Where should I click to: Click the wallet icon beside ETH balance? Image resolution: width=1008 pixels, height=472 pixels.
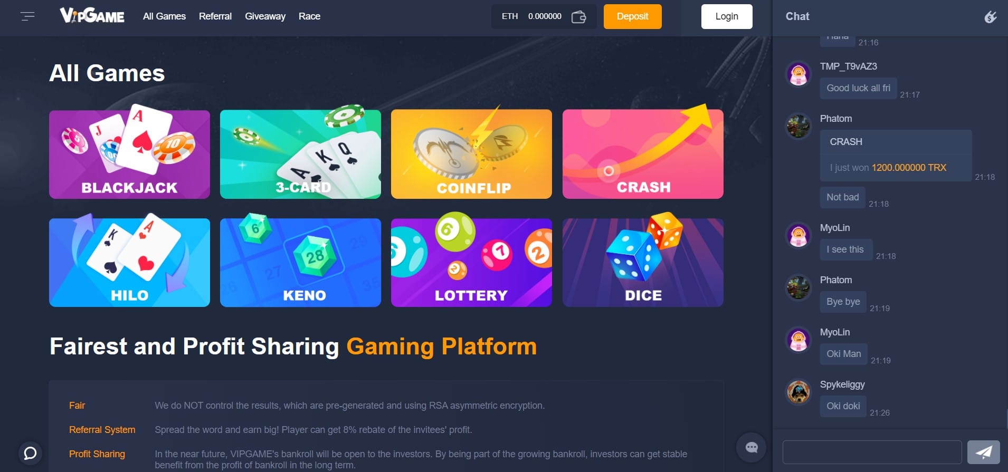(x=578, y=17)
